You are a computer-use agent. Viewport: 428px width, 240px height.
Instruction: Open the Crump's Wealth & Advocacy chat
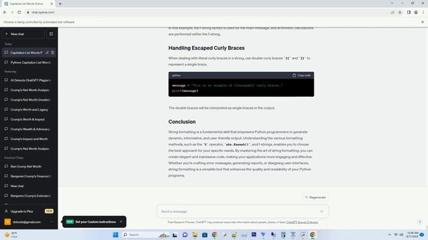29,129
